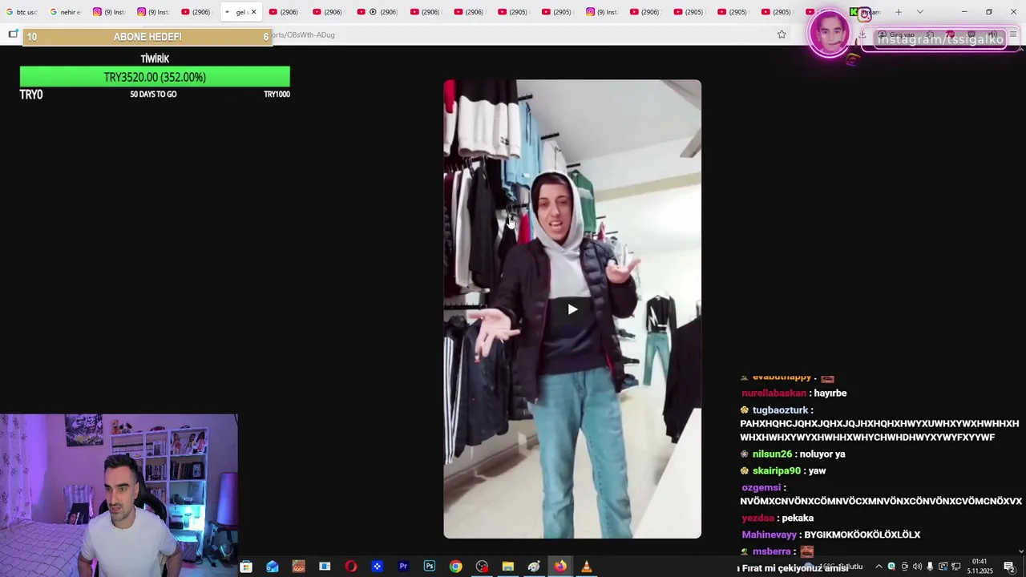Open Adobe Premiere Pro from taskbar
The image size is (1026, 577).
pyautogui.click(x=403, y=567)
